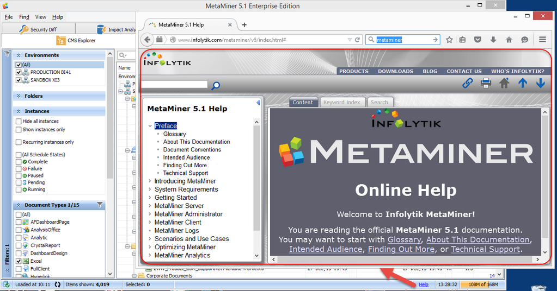Switch to the help Search tab
The width and height of the screenshot is (557, 291).
point(380,102)
